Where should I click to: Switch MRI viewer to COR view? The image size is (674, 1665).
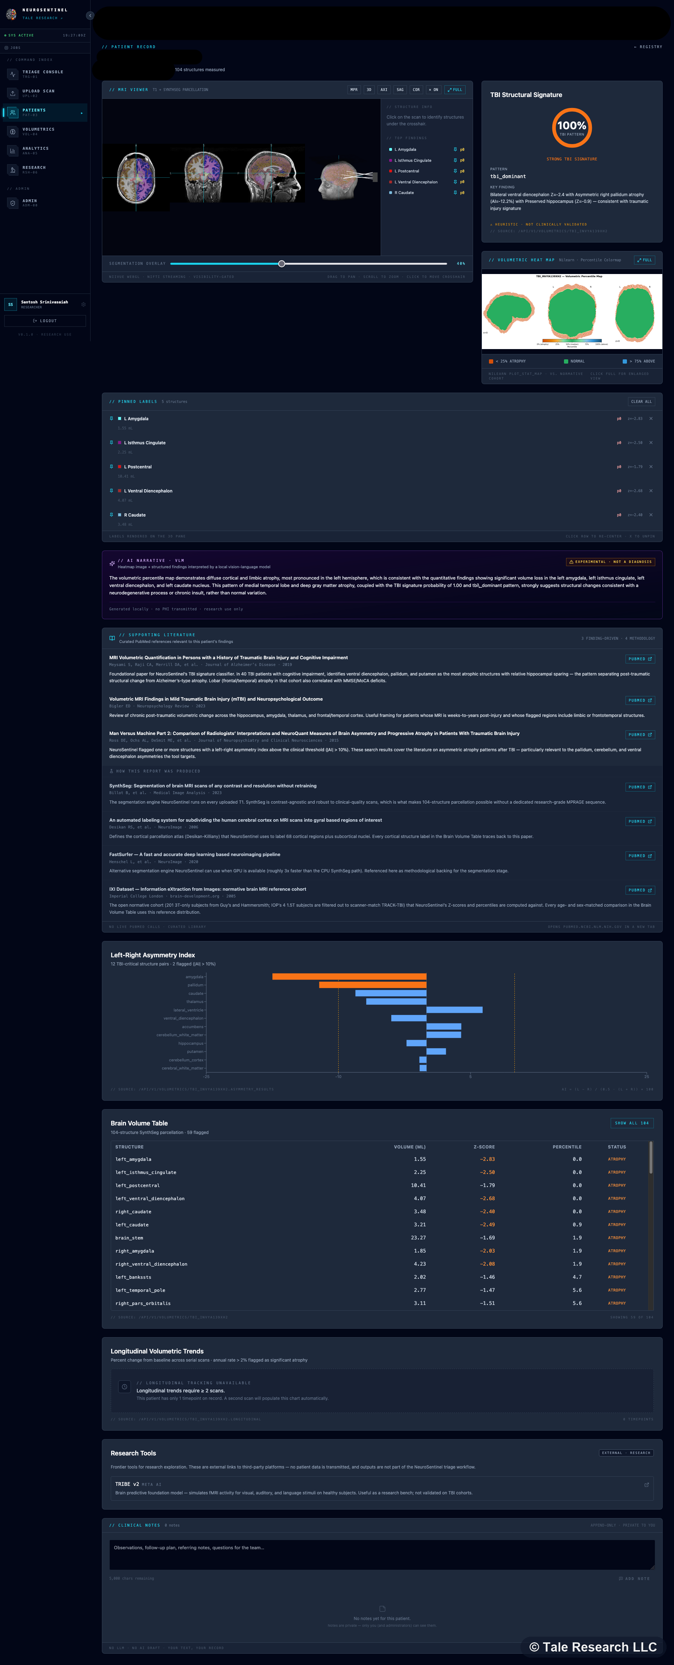coord(416,90)
